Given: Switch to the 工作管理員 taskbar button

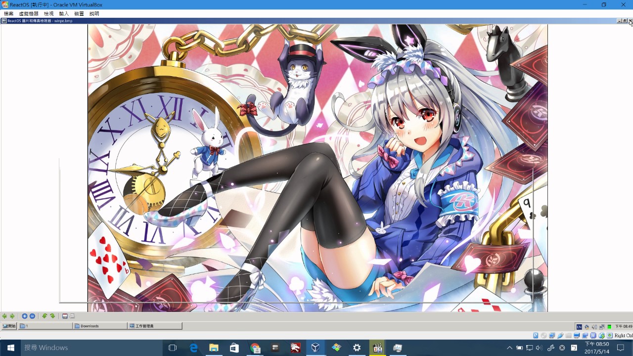Looking at the screenshot, I should pyautogui.click(x=155, y=326).
